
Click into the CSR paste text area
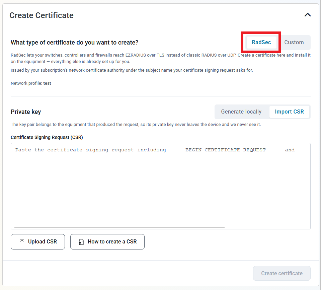click(161, 186)
